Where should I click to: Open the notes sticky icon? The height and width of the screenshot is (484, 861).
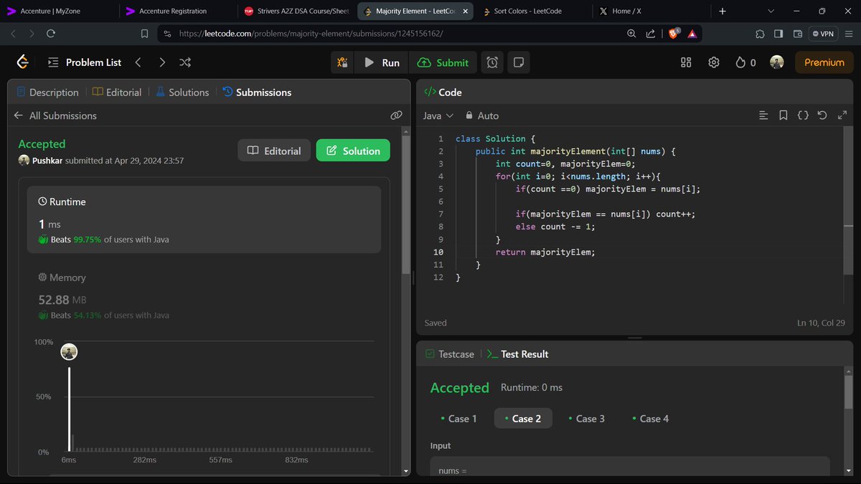coord(519,62)
